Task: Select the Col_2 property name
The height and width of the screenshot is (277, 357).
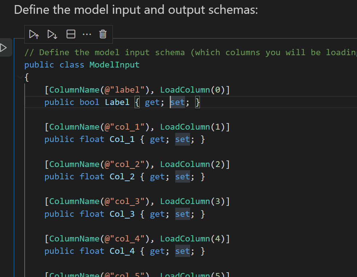Action: coord(122,176)
